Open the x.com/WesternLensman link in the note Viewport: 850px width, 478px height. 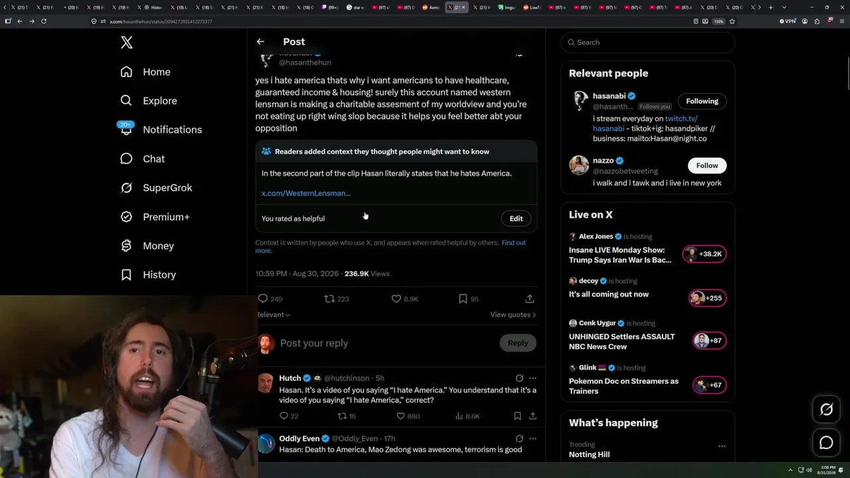click(306, 193)
